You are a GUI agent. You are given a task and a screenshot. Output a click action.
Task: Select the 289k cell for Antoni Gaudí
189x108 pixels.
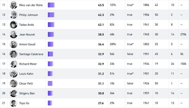(x=113, y=44)
